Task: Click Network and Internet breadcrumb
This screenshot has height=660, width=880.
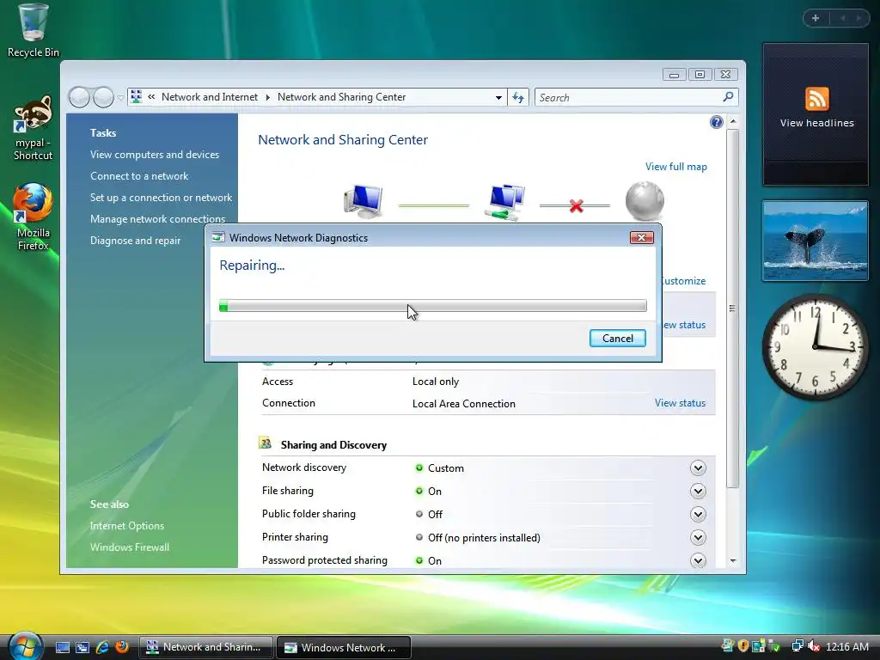Action: (x=210, y=97)
